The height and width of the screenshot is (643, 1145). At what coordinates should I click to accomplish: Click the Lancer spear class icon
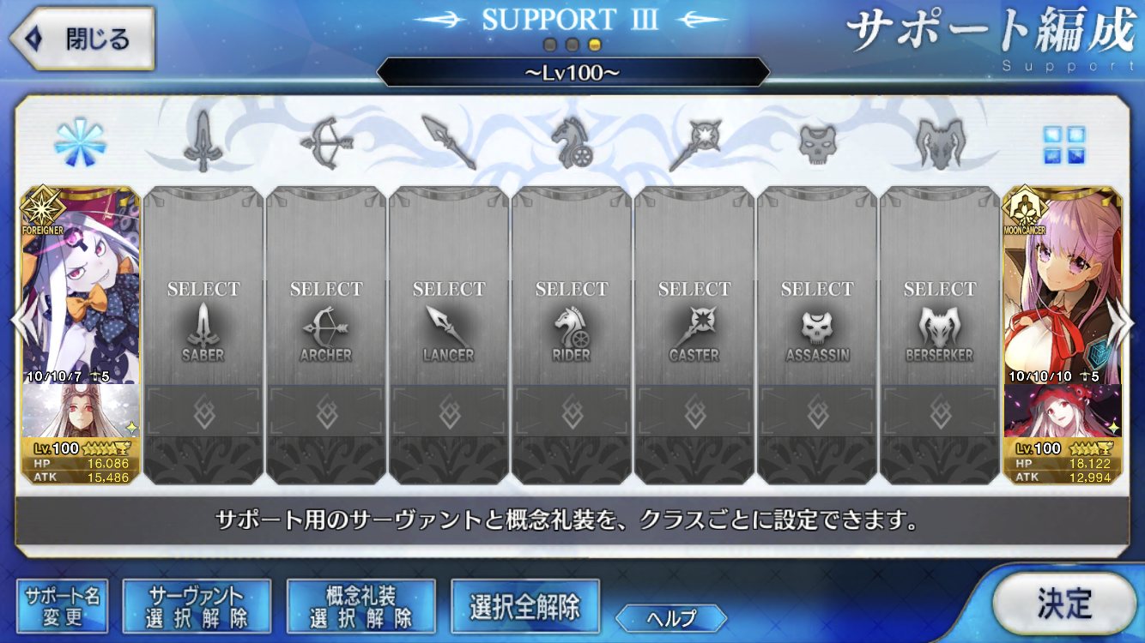click(x=449, y=142)
